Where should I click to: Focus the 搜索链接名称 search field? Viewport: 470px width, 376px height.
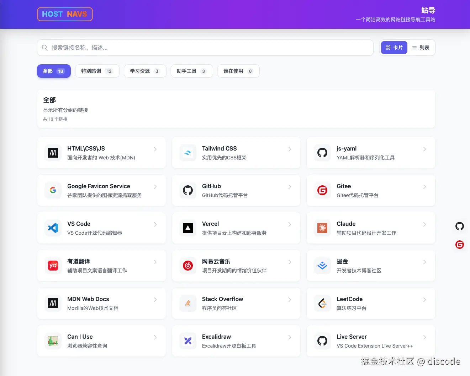(x=205, y=48)
